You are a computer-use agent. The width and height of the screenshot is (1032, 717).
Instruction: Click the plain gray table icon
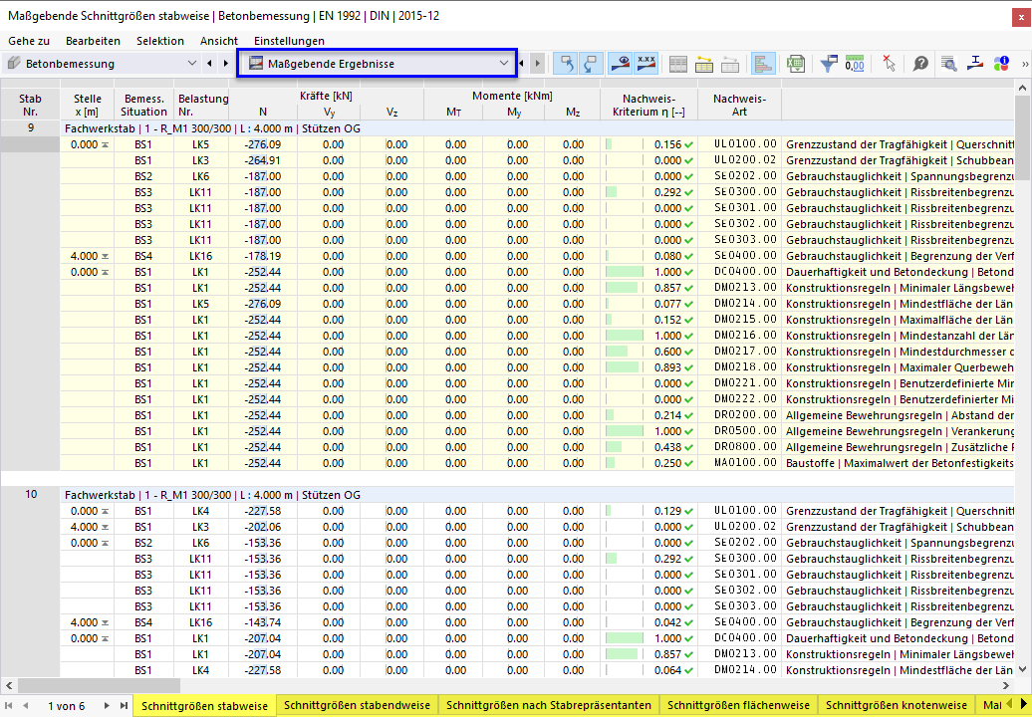[x=678, y=64]
